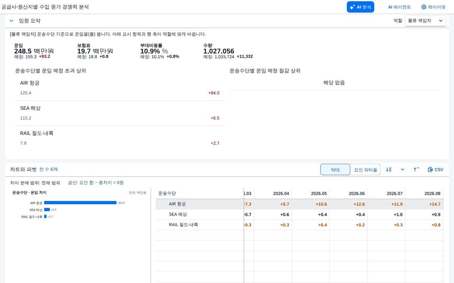Click the SEA 해상 variance +6.5 in list
Viewport: 454px width, 283px height.
(x=215, y=118)
